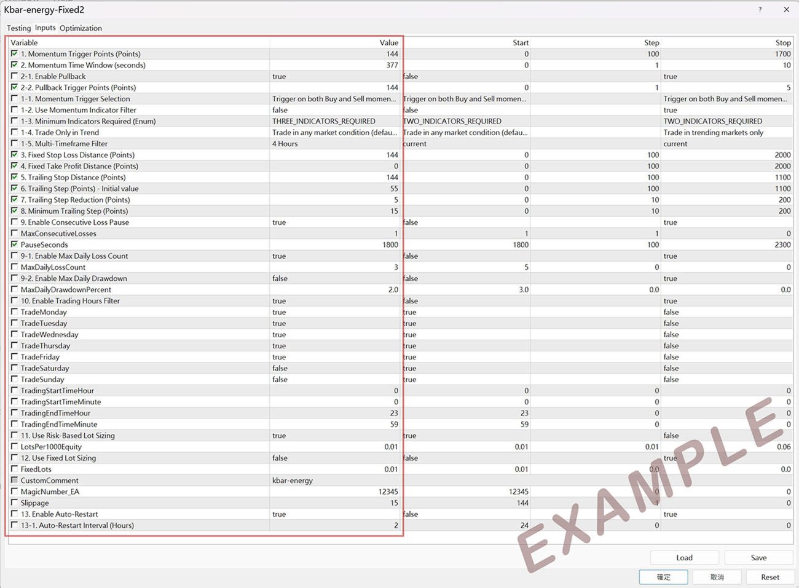Select Stop value 2300 for PauseSeconds
Image resolution: width=799 pixels, height=588 pixels.
tap(727, 245)
